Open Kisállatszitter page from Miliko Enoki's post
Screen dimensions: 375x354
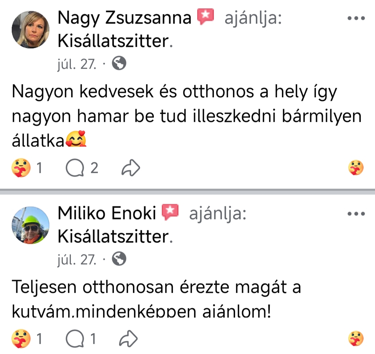point(114,237)
